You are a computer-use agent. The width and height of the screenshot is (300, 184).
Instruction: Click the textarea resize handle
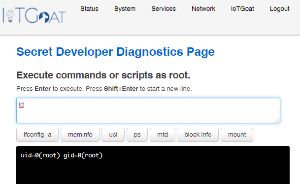tap(277, 120)
